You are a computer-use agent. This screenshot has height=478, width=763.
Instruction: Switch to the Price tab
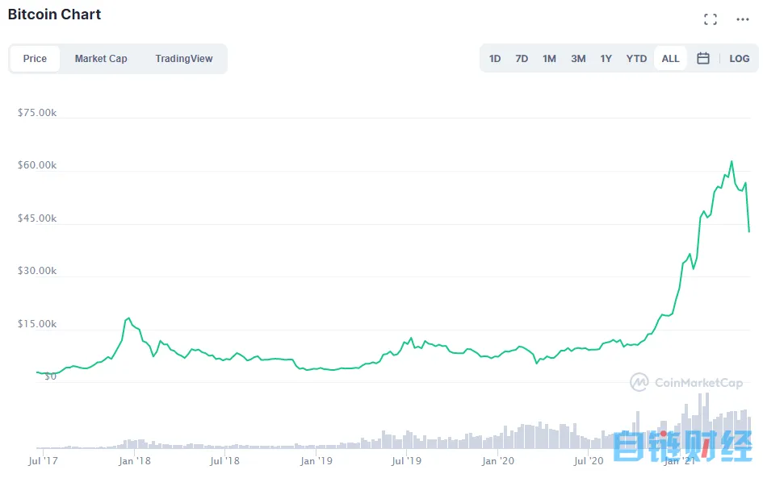point(35,58)
